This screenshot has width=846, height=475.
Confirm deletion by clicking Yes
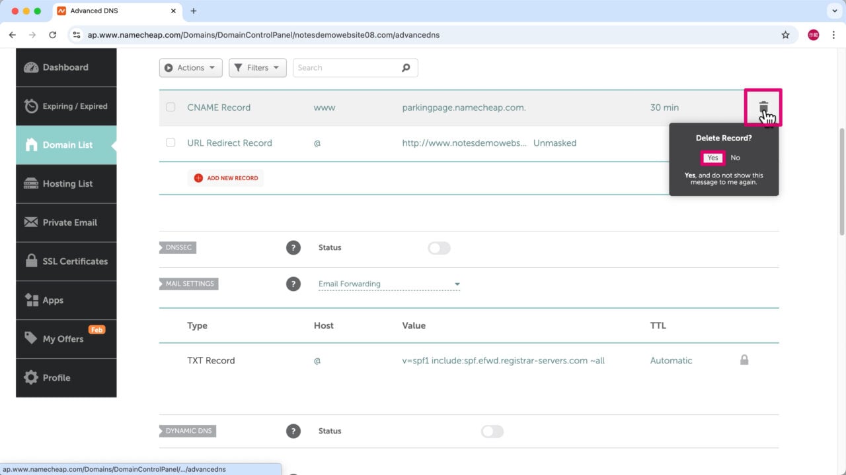(x=712, y=158)
